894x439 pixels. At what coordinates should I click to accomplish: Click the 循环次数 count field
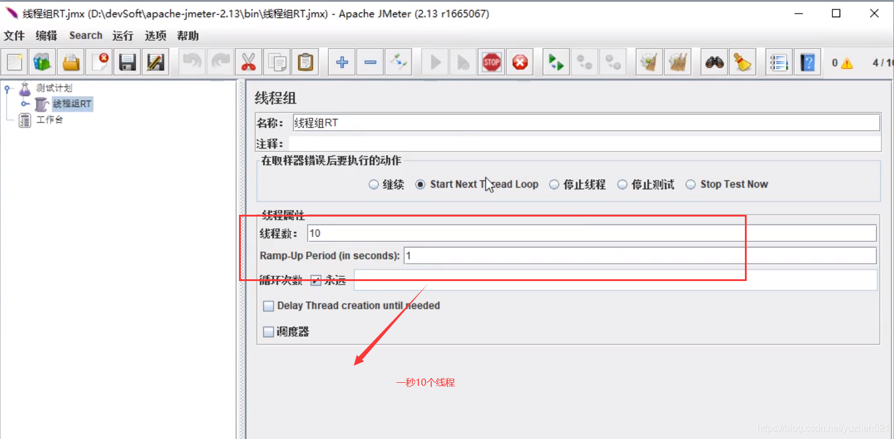(x=615, y=280)
